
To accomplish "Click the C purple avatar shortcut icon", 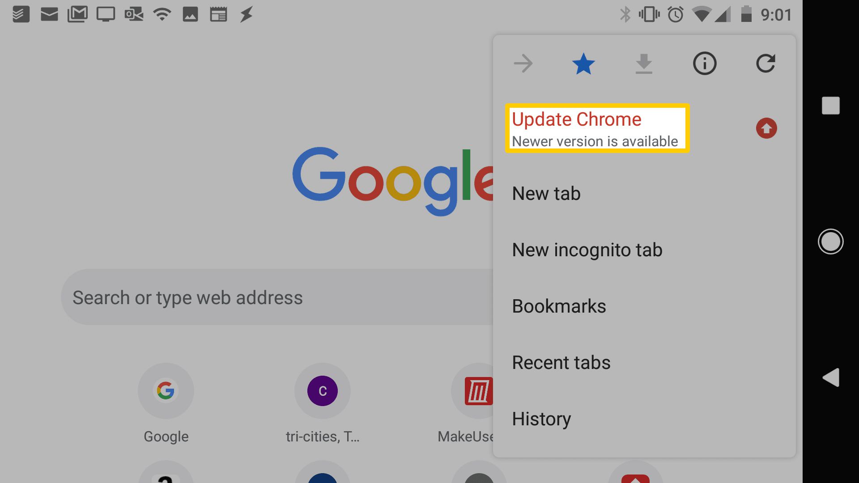I will click(x=323, y=390).
